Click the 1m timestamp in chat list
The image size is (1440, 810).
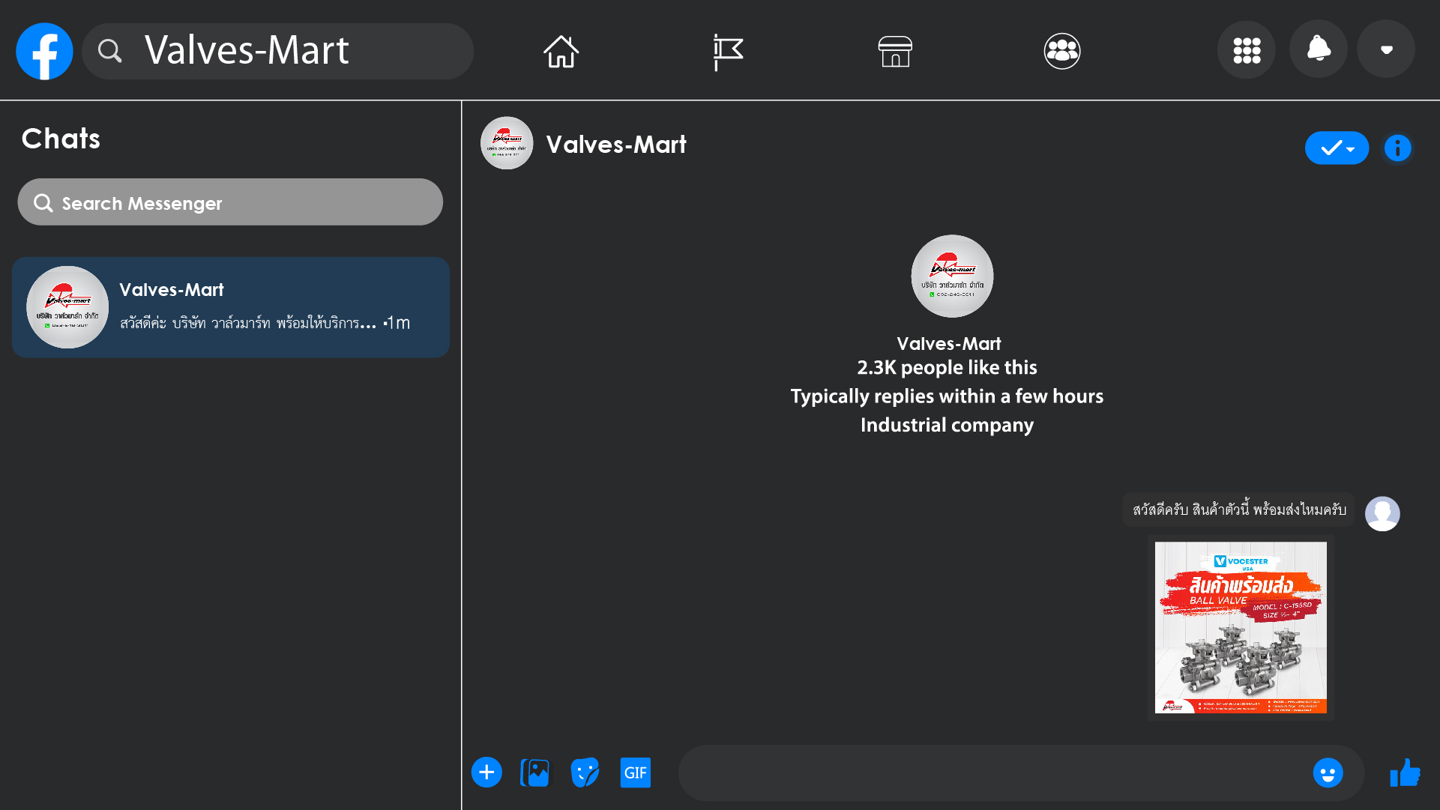click(x=397, y=323)
